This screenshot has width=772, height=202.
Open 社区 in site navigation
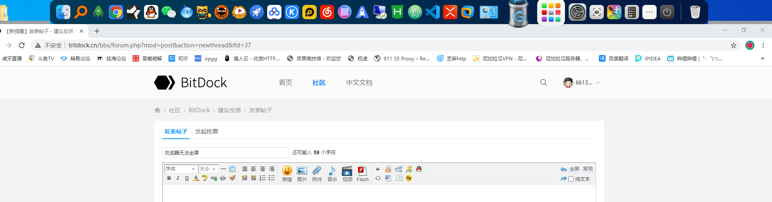(x=319, y=82)
